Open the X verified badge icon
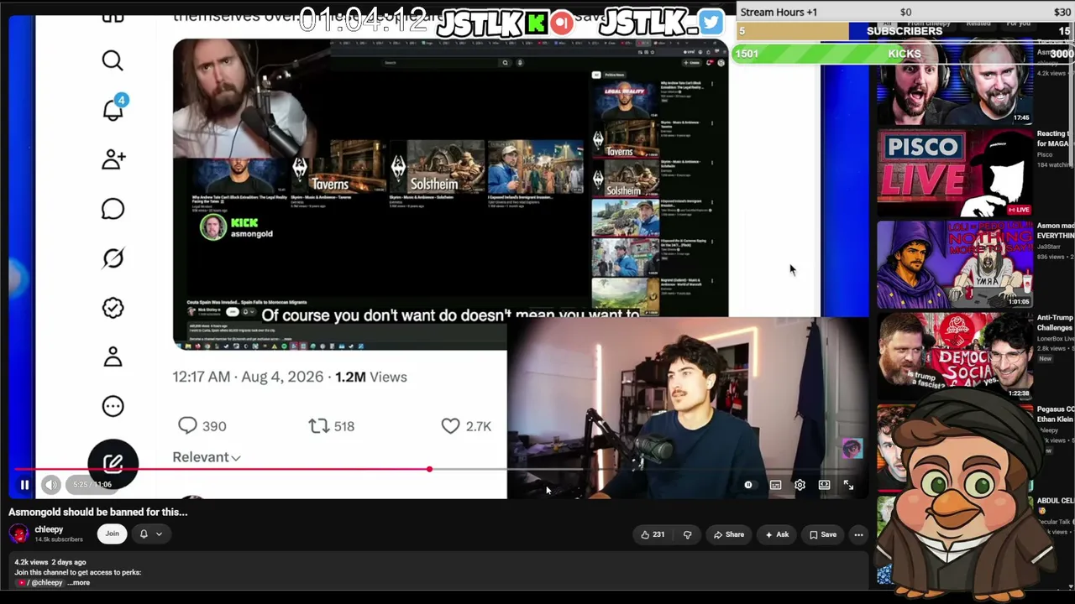1075x604 pixels. [x=113, y=308]
